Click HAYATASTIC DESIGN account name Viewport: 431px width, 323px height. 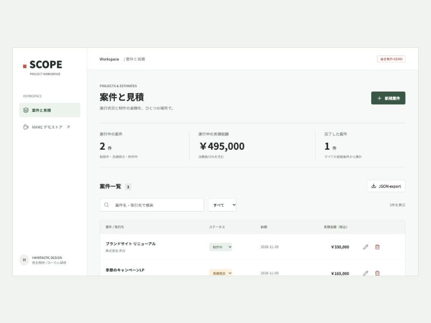point(47,258)
